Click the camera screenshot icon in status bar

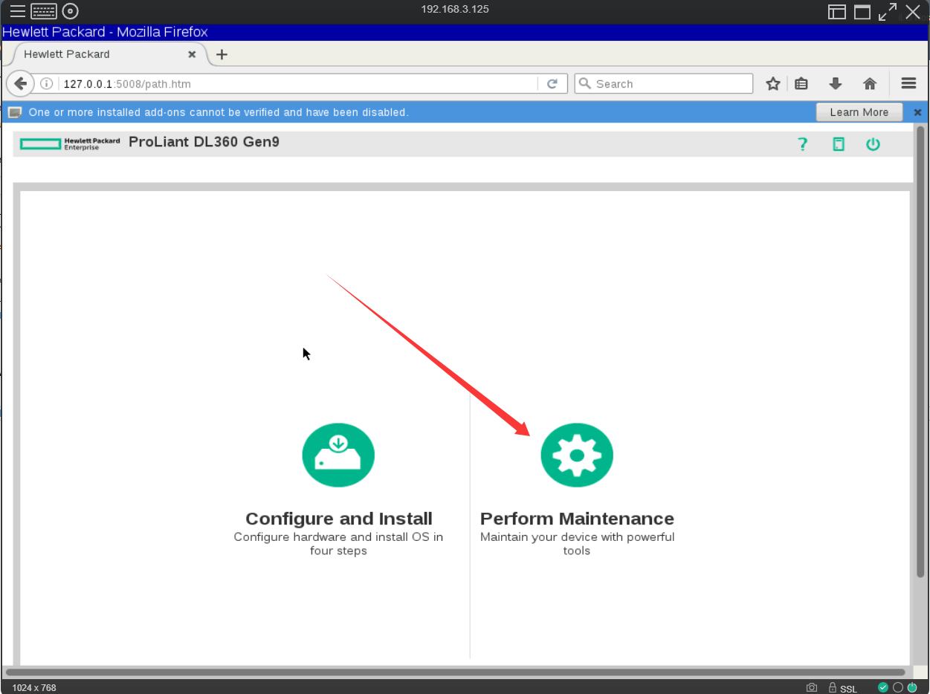[x=812, y=687]
